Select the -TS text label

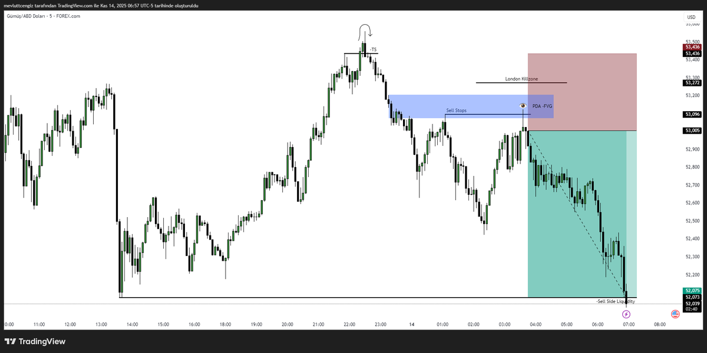(x=373, y=49)
